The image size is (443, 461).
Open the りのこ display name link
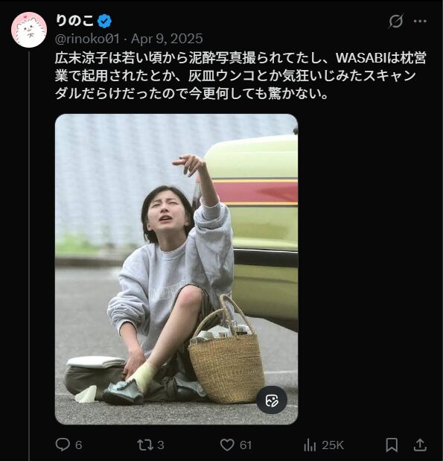tap(74, 21)
